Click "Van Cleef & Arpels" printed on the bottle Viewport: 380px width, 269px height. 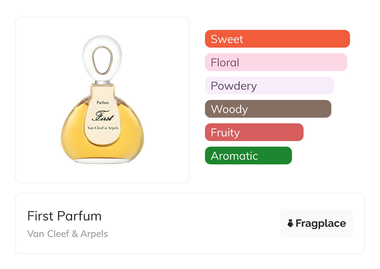point(103,128)
